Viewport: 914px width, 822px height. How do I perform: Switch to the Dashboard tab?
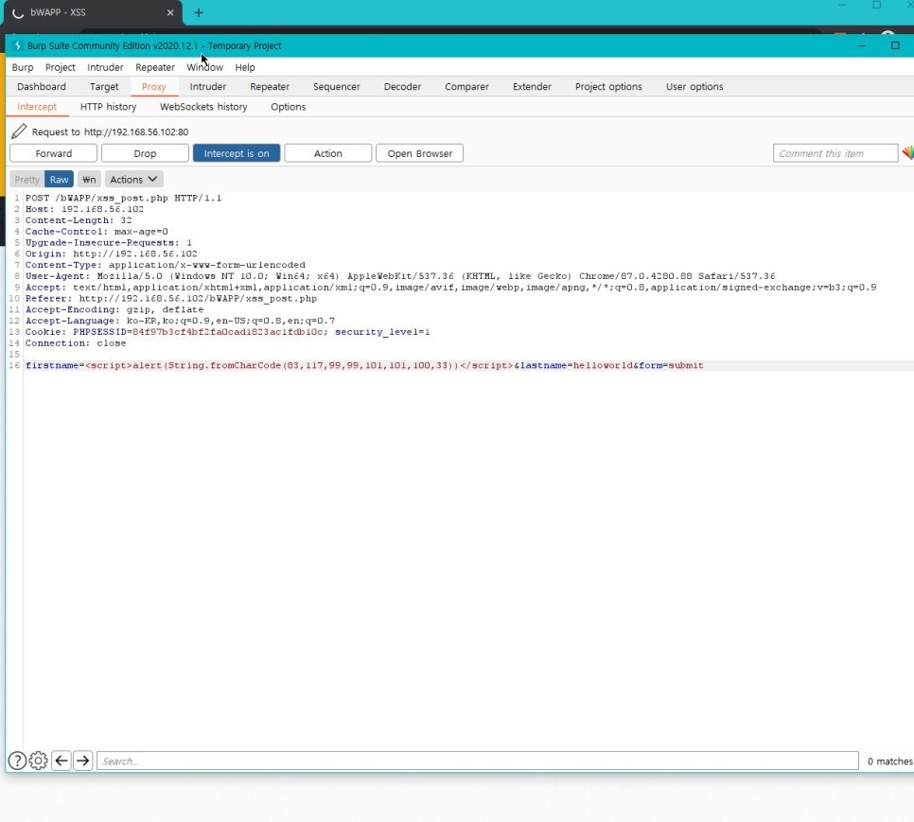pos(42,86)
